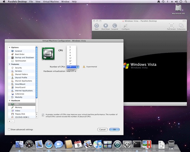Select Floppy Disk hardware item
Screen dimensions: 190x152
pos(22,114)
